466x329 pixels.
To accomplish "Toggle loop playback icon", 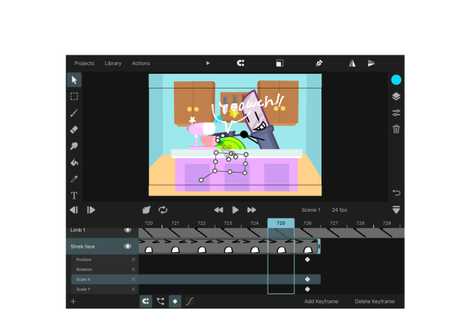I will (163, 210).
